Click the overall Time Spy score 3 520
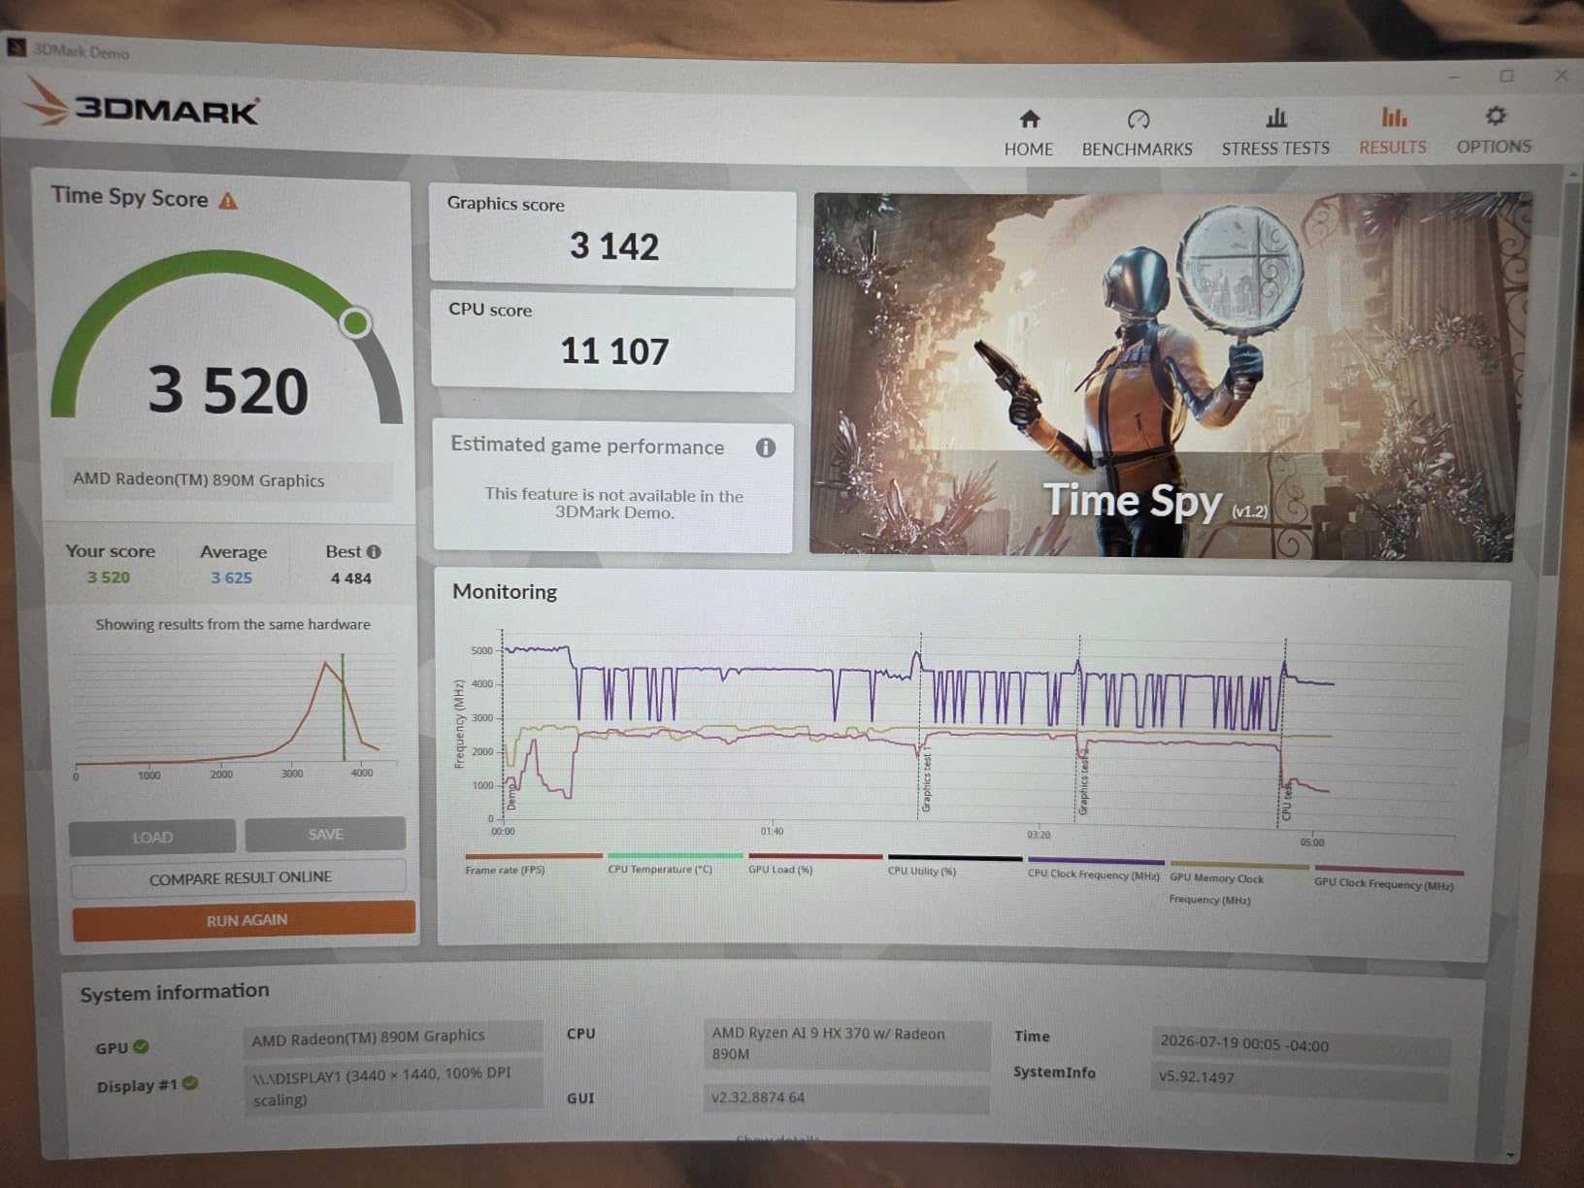The height and width of the screenshot is (1188, 1584). pyautogui.click(x=228, y=390)
